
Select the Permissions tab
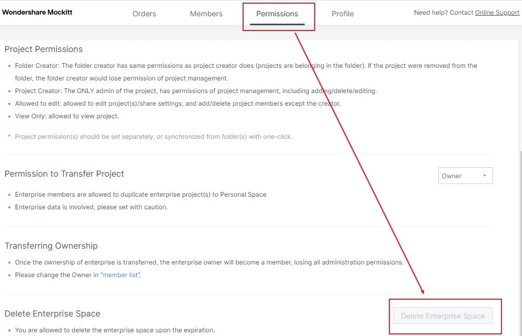click(x=277, y=14)
